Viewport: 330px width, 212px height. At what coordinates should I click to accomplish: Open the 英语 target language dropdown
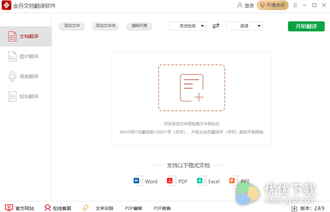(x=244, y=26)
